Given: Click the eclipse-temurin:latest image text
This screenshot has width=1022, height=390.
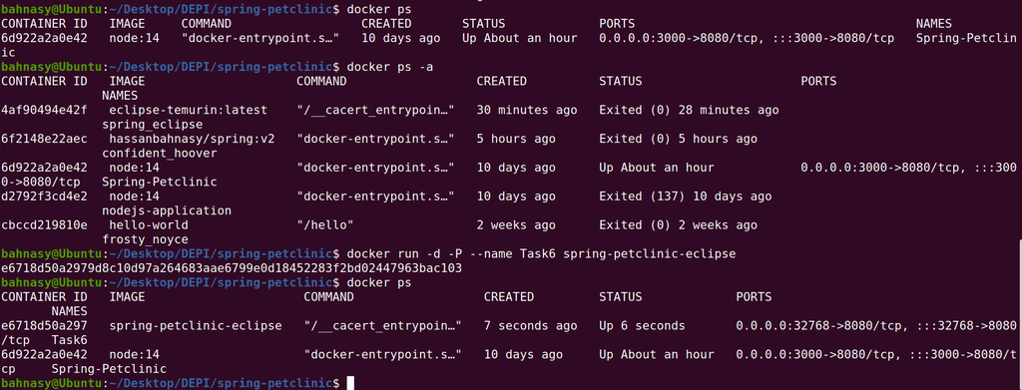Looking at the screenshot, I should (x=189, y=110).
